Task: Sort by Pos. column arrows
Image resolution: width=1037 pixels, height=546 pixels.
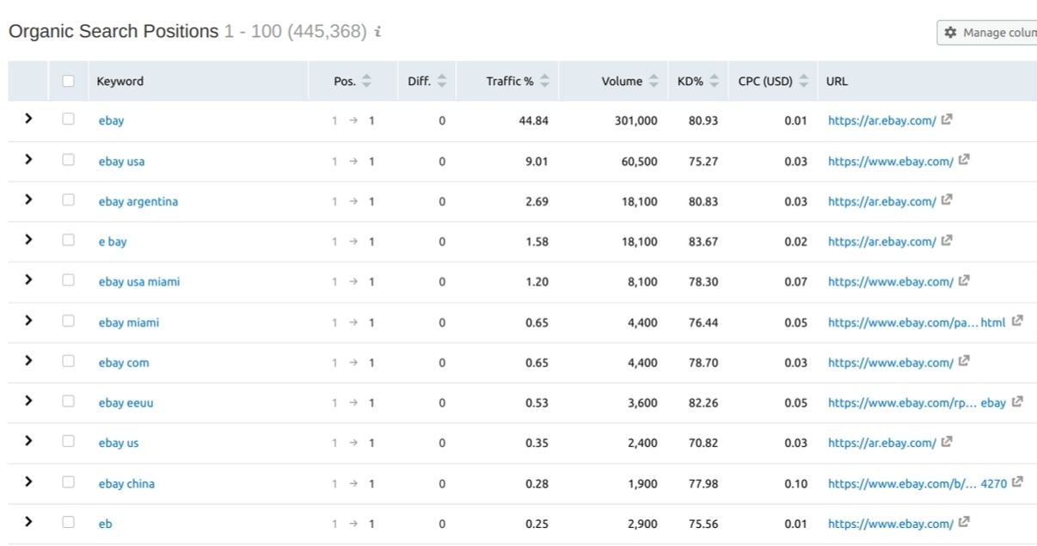Action: tap(366, 81)
